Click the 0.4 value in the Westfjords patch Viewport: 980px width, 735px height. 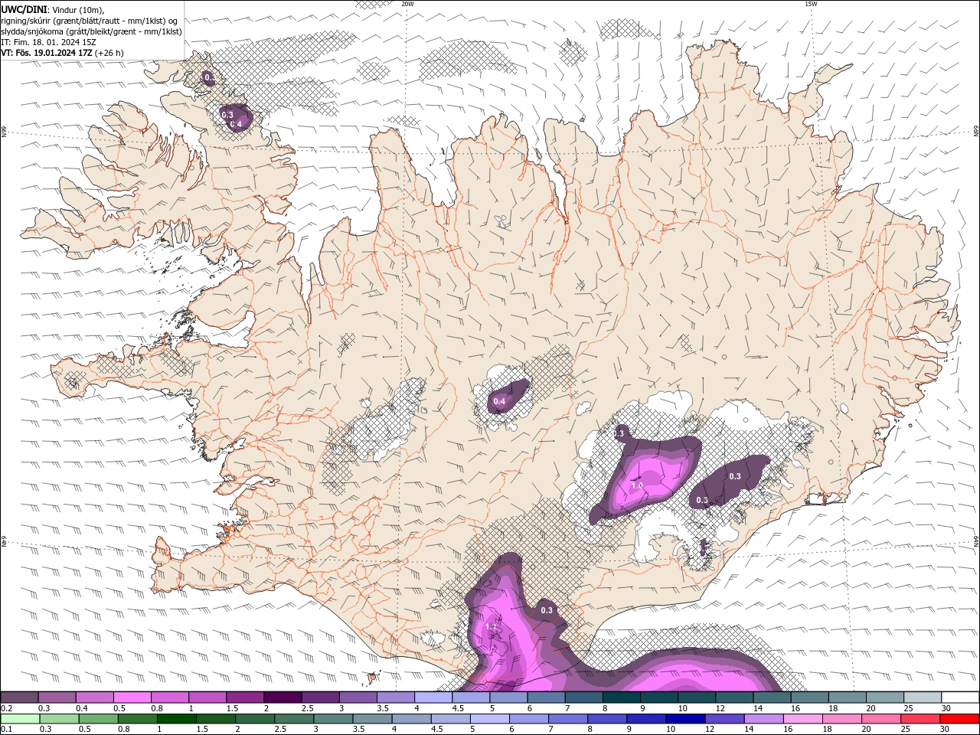click(236, 124)
